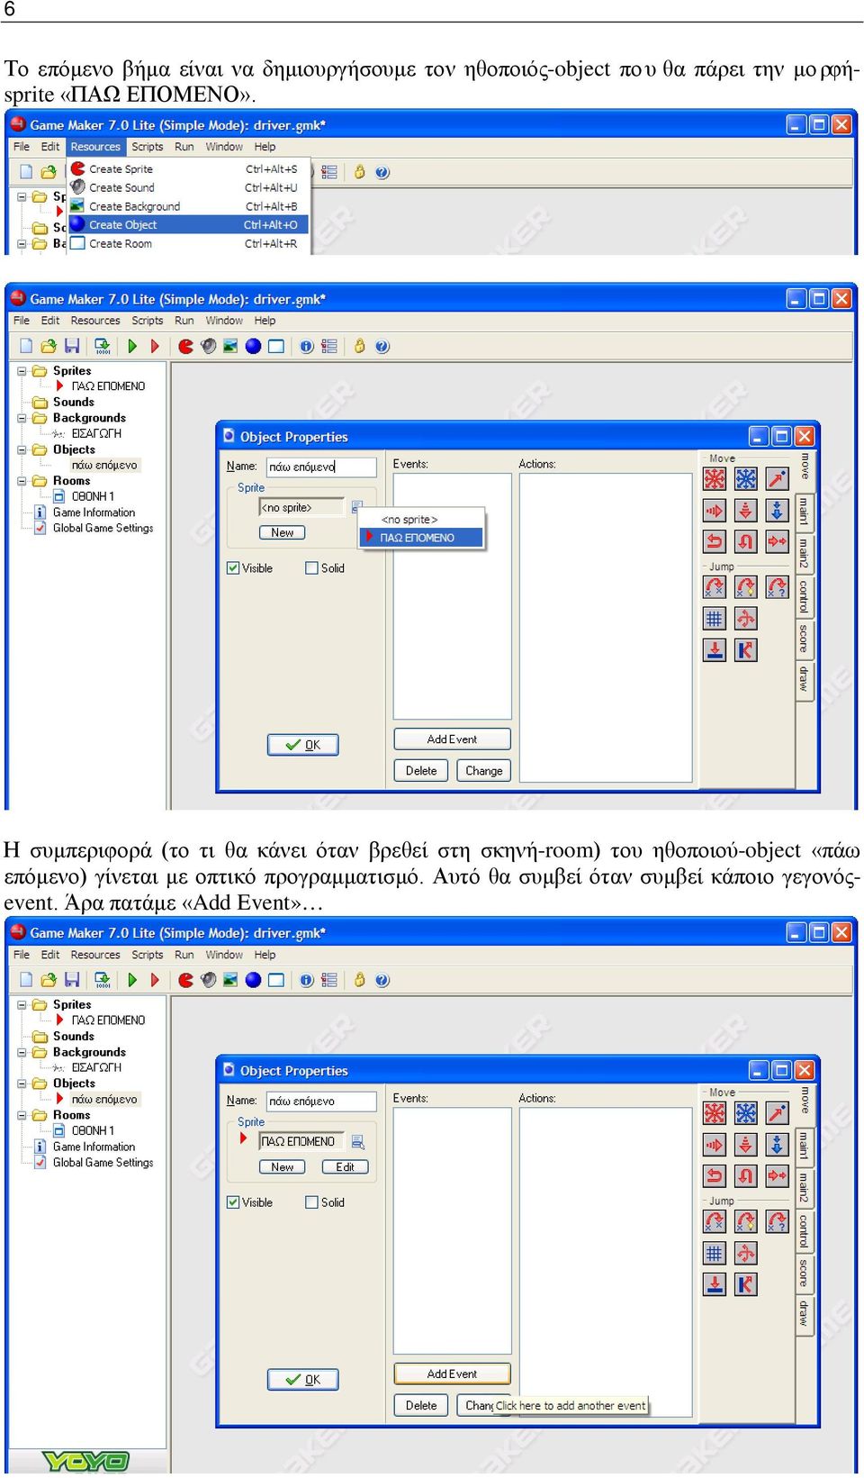Pick the highlighted Create Object menu entry
This screenshot has width=864, height=1478.
(189, 225)
